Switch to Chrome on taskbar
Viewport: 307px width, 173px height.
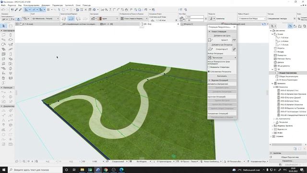(106, 170)
